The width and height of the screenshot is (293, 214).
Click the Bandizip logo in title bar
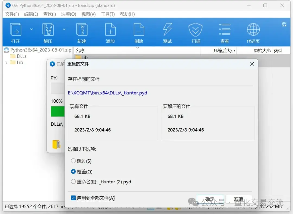(8, 5)
